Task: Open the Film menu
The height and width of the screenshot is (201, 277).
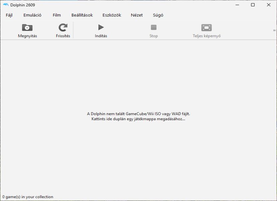Action: tap(57, 15)
